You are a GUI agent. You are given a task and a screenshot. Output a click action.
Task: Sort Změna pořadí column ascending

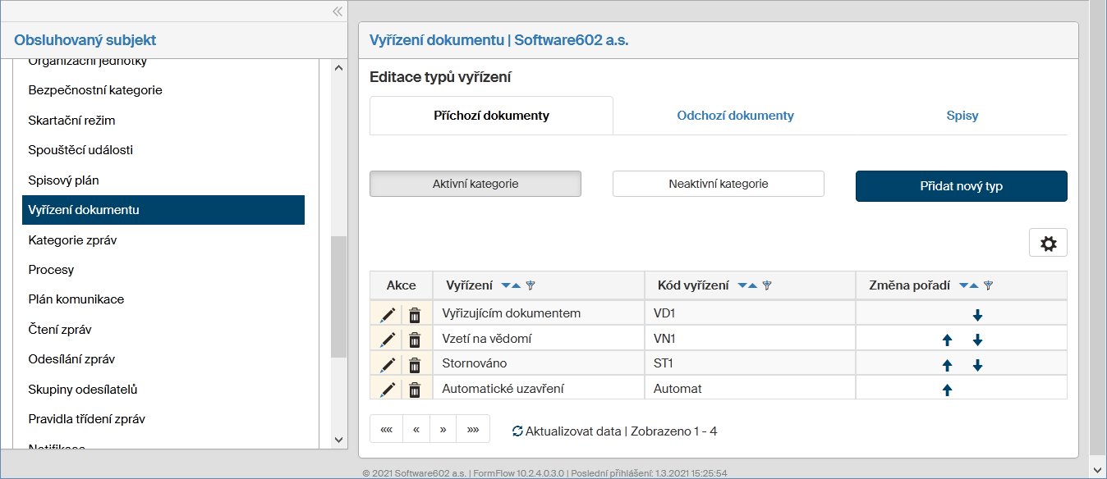(974, 286)
